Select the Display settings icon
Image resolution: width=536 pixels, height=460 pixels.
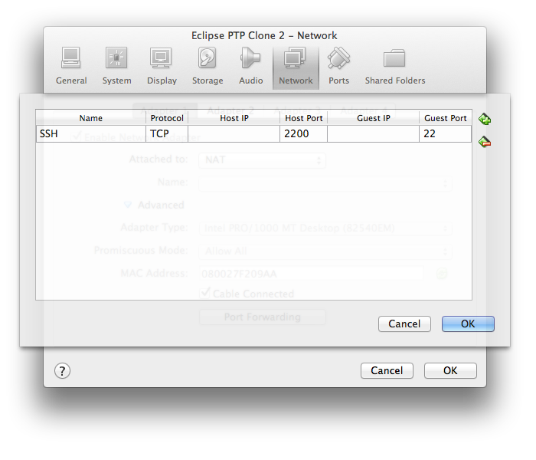162,66
